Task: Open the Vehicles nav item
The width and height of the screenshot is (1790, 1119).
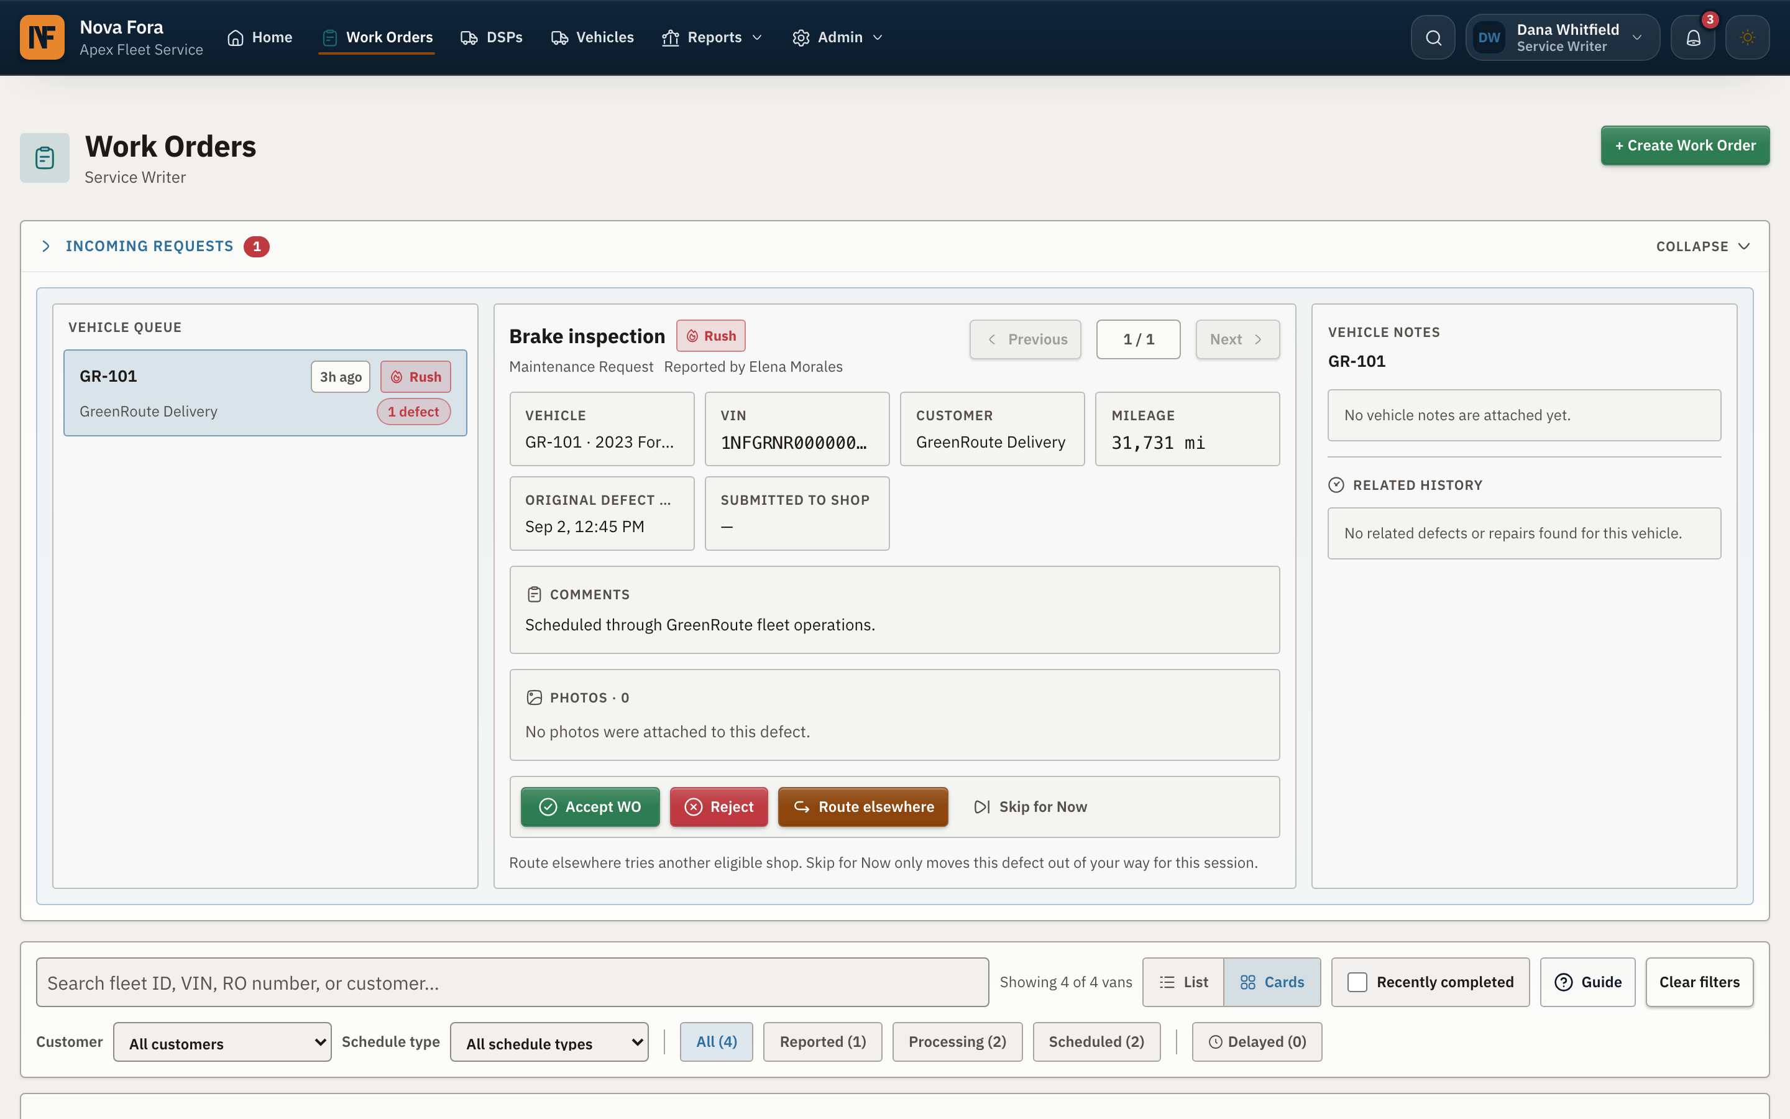Action: tap(592, 37)
